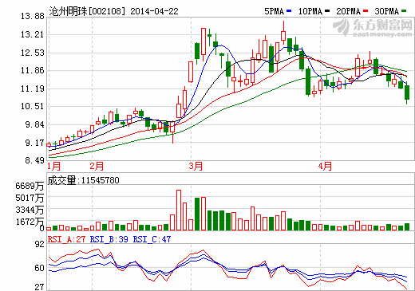The height and width of the screenshot is (291, 415).
Task: Click the 10PMA legend label
Action: pos(310,11)
